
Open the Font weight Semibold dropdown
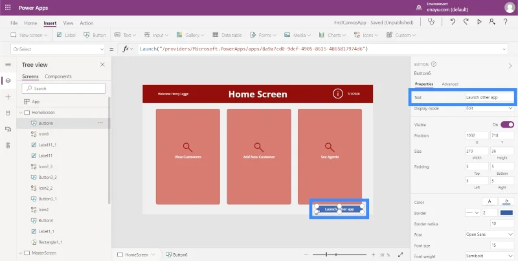pos(490,256)
